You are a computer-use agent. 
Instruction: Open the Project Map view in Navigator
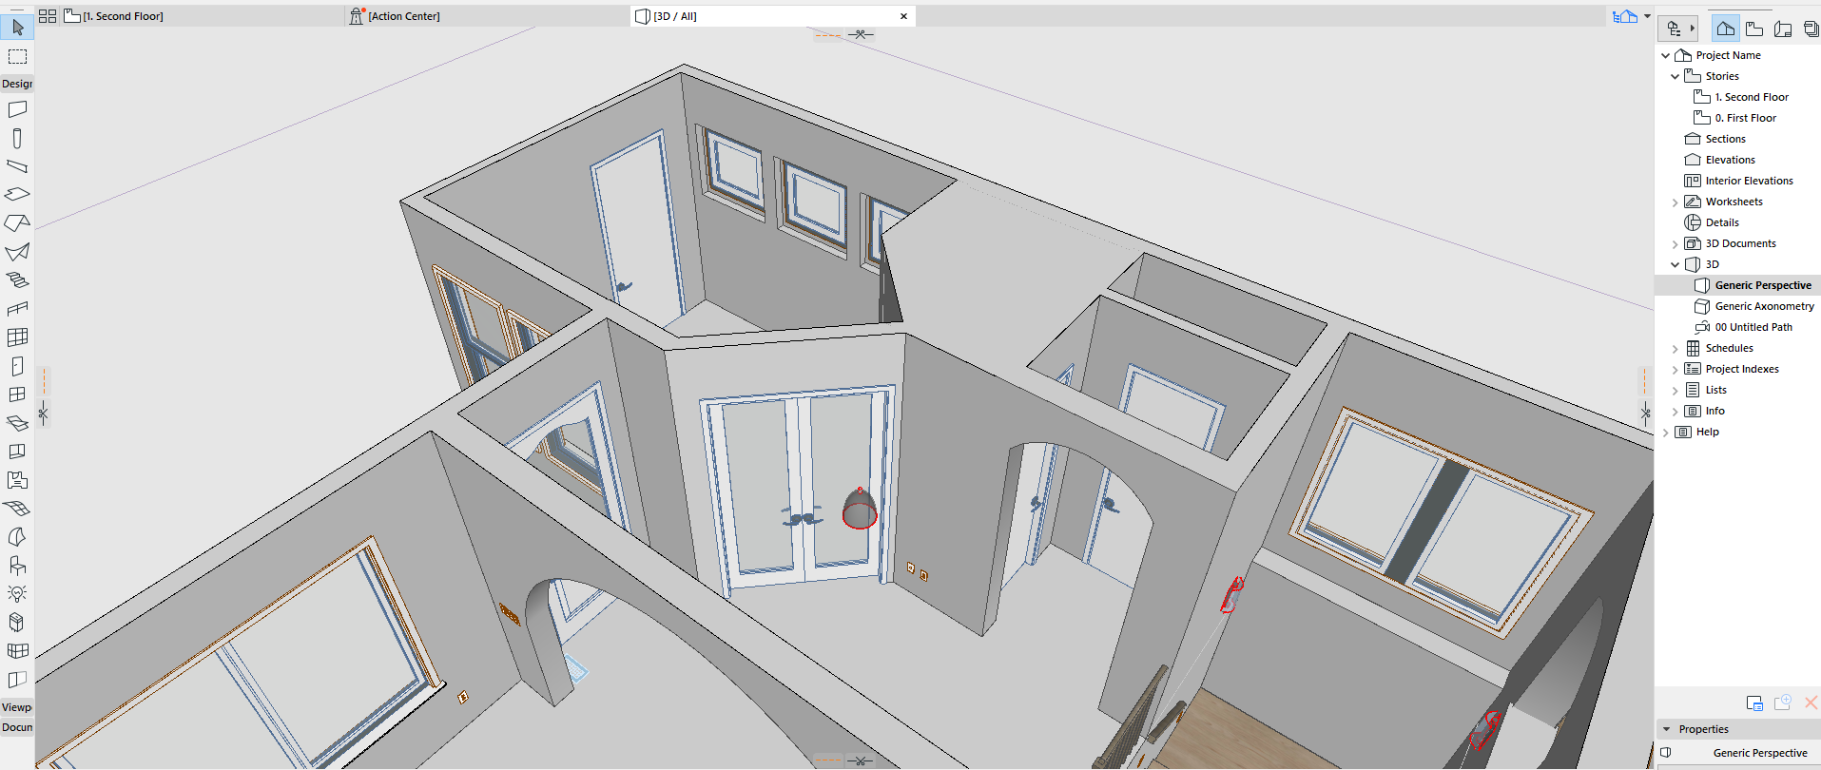pos(1725,29)
